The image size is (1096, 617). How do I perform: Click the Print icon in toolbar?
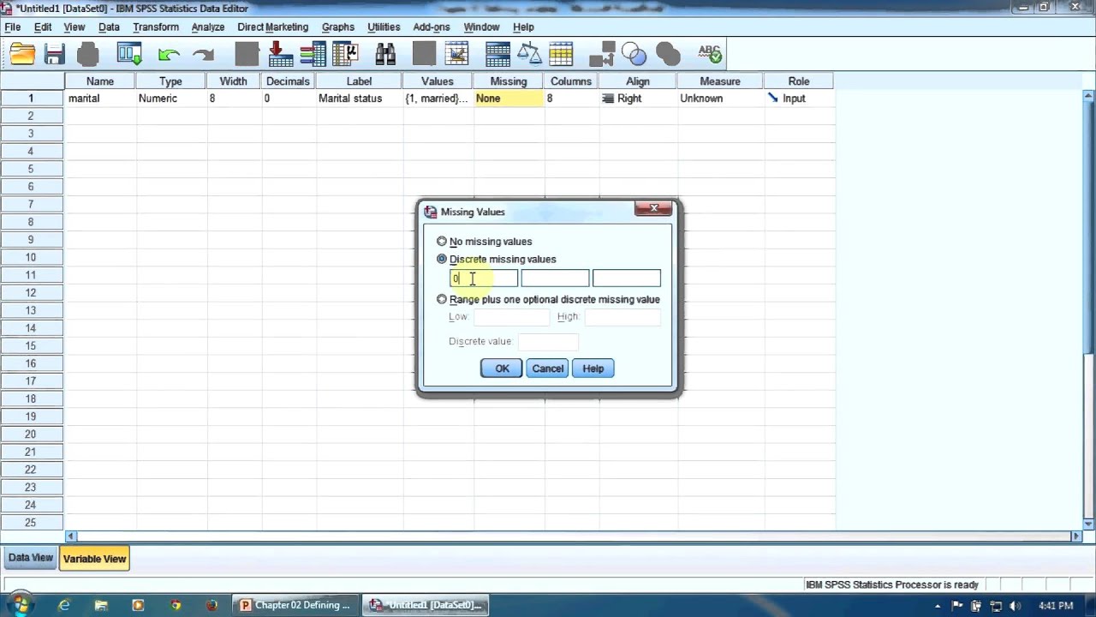(87, 55)
